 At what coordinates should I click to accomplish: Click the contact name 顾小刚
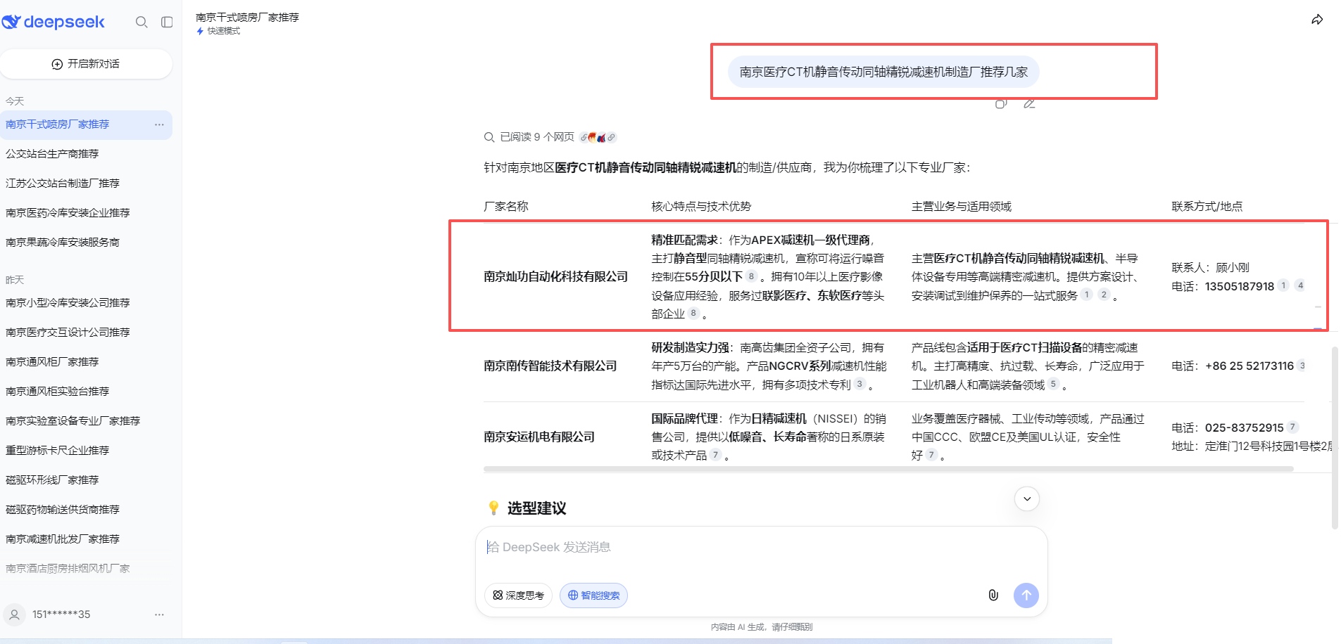coord(1233,267)
